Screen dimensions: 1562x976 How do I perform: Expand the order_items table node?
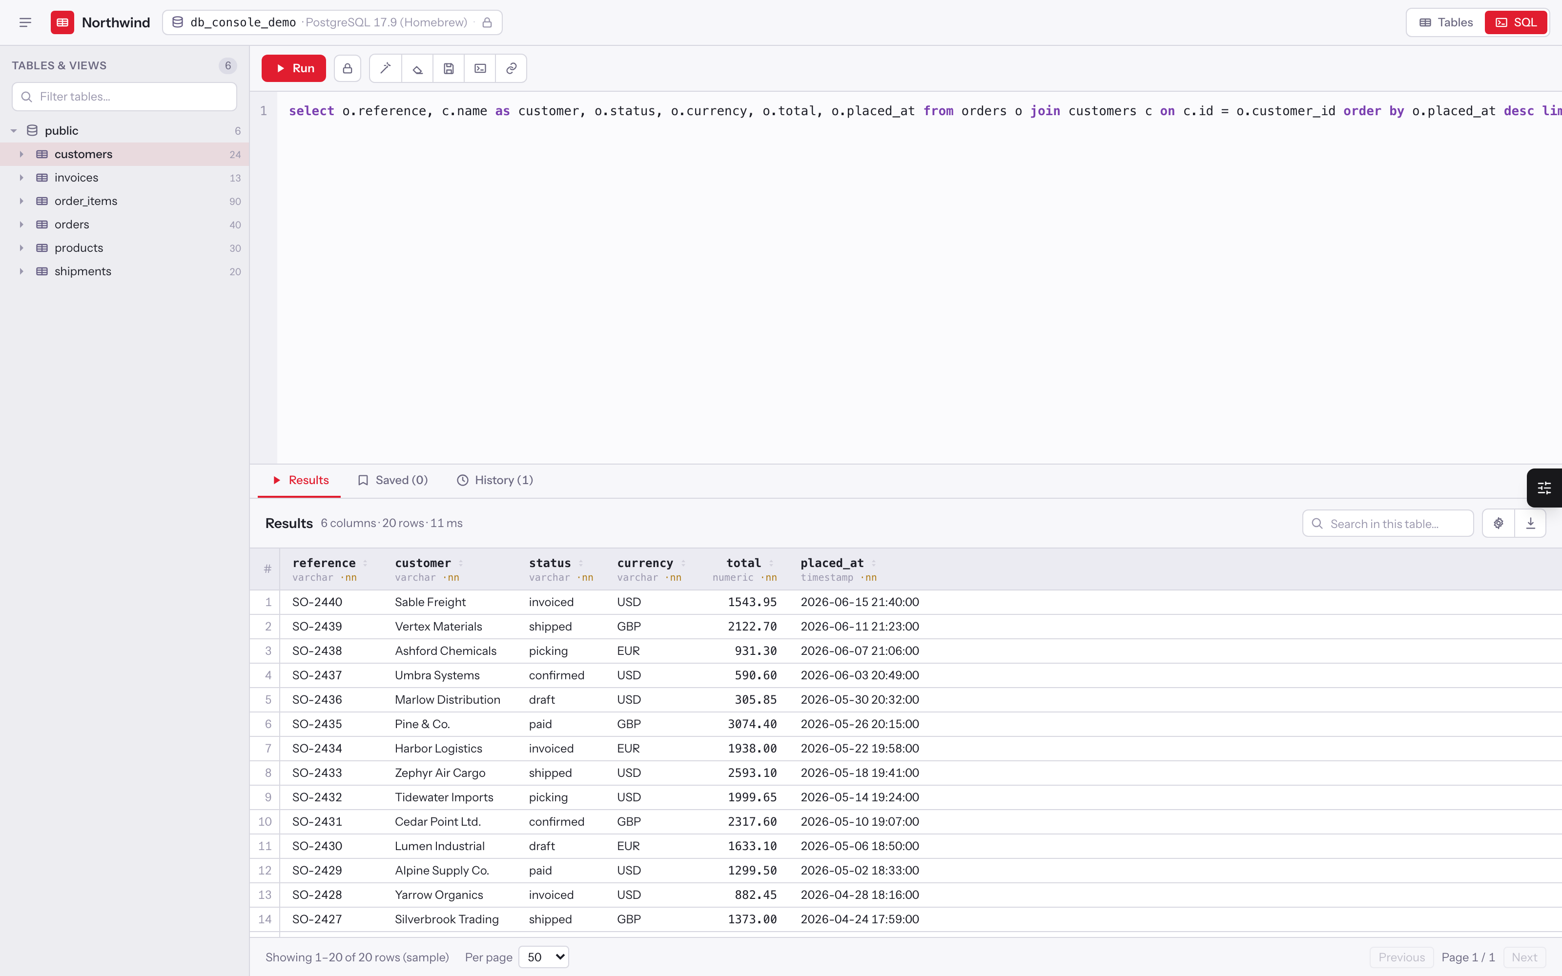(21, 202)
